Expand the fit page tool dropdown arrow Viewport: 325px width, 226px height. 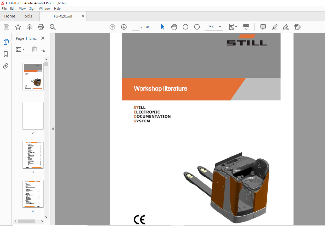point(236,27)
